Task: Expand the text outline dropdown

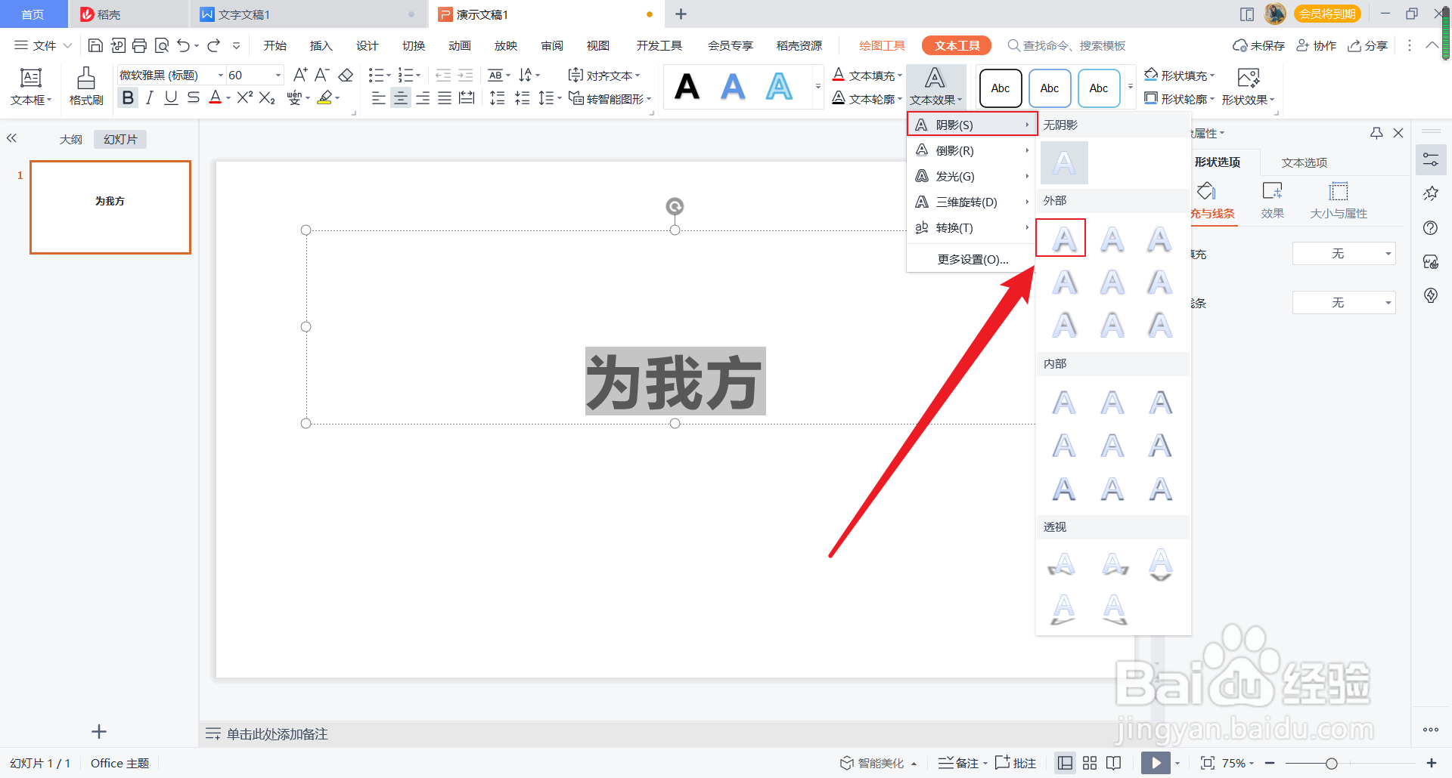Action: [900, 99]
